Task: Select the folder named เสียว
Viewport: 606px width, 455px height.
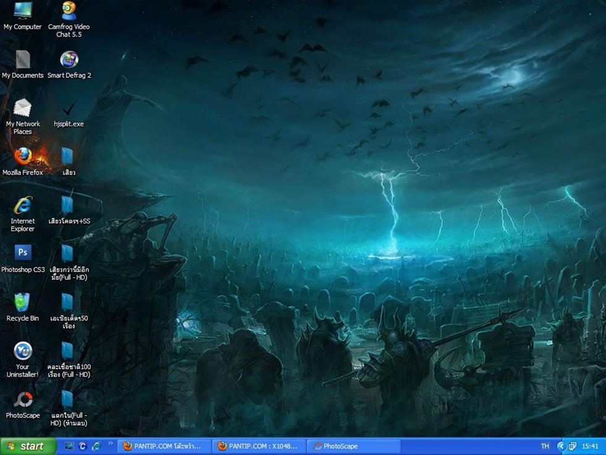Action: 69,162
